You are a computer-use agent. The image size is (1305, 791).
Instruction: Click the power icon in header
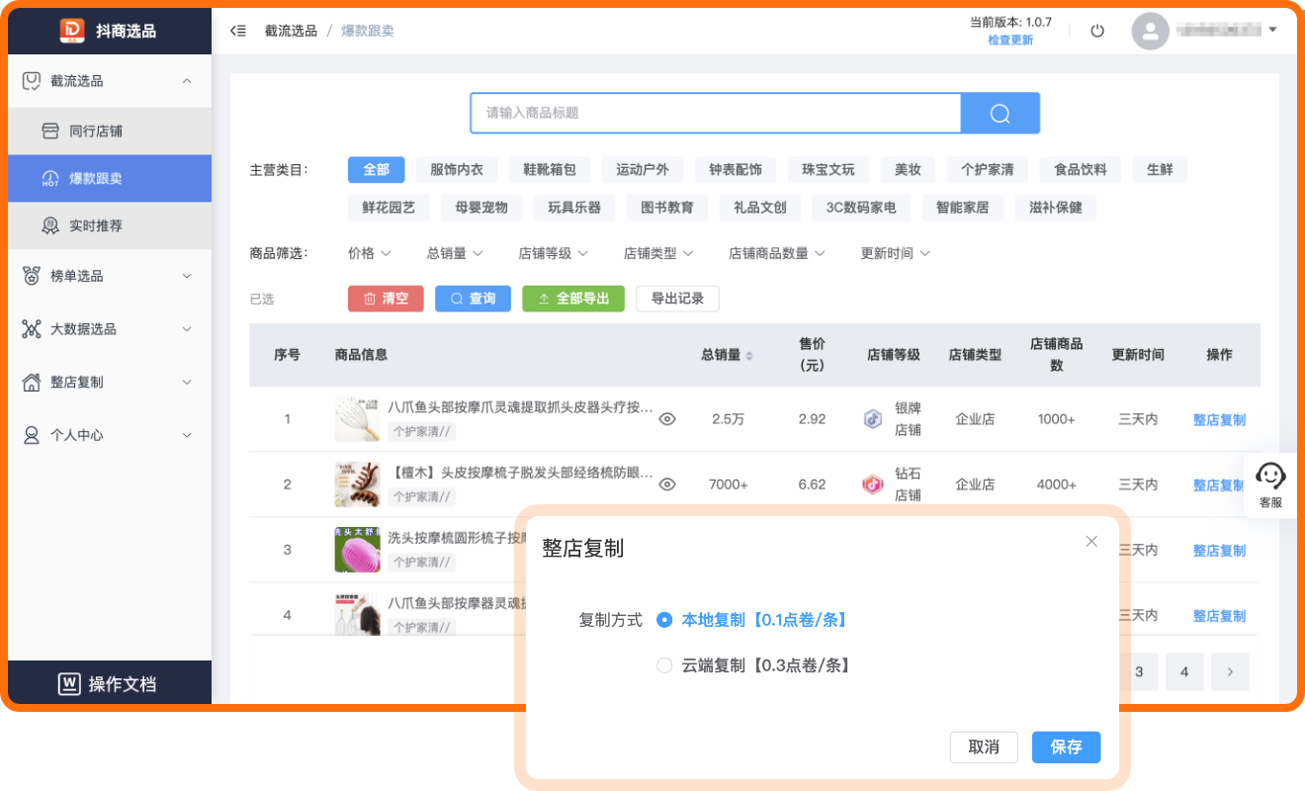click(x=1097, y=31)
